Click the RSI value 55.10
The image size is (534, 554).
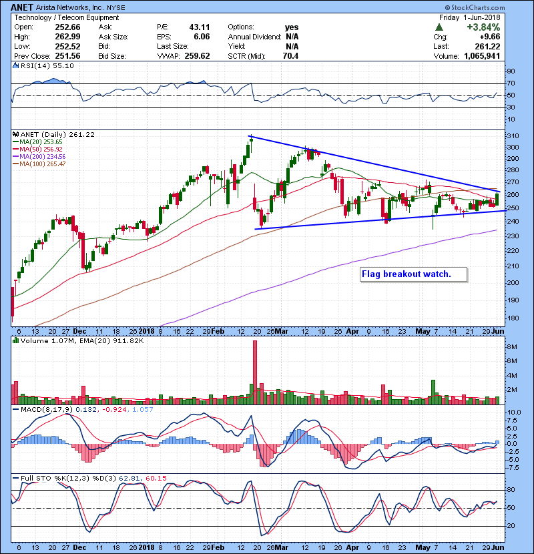point(64,65)
